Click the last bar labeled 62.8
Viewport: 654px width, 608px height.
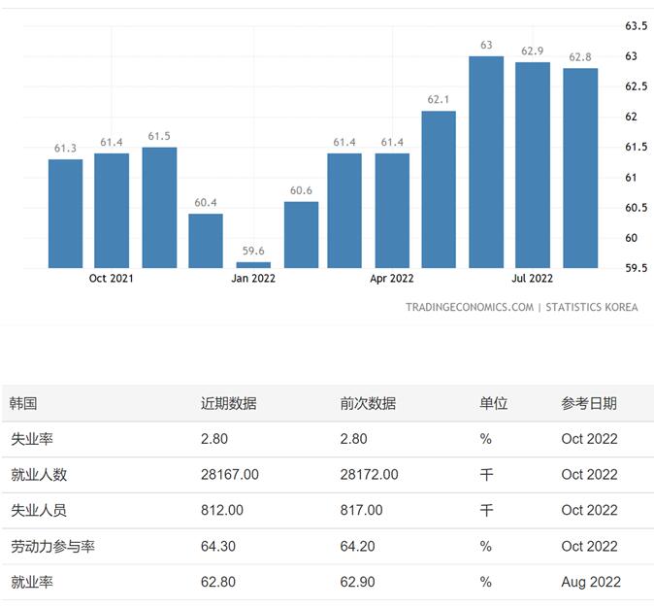[580, 168]
